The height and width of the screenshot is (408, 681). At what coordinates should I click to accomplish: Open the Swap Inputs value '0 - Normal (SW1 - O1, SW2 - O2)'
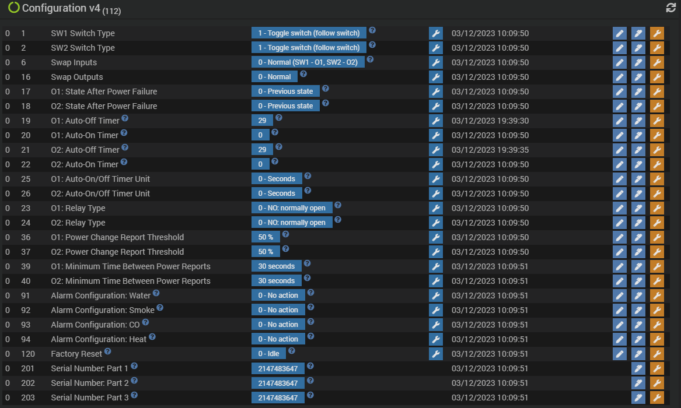coord(308,62)
